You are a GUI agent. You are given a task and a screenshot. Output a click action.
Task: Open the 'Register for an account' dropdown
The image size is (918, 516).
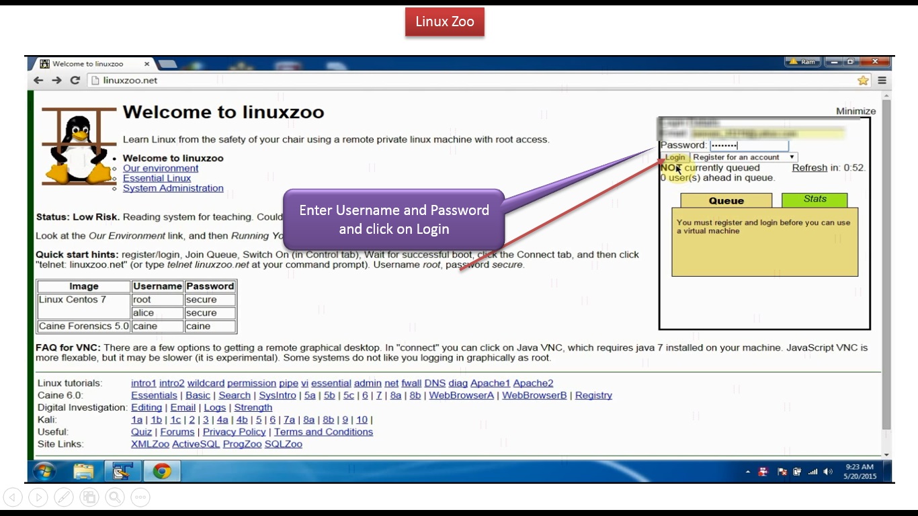[x=744, y=157]
